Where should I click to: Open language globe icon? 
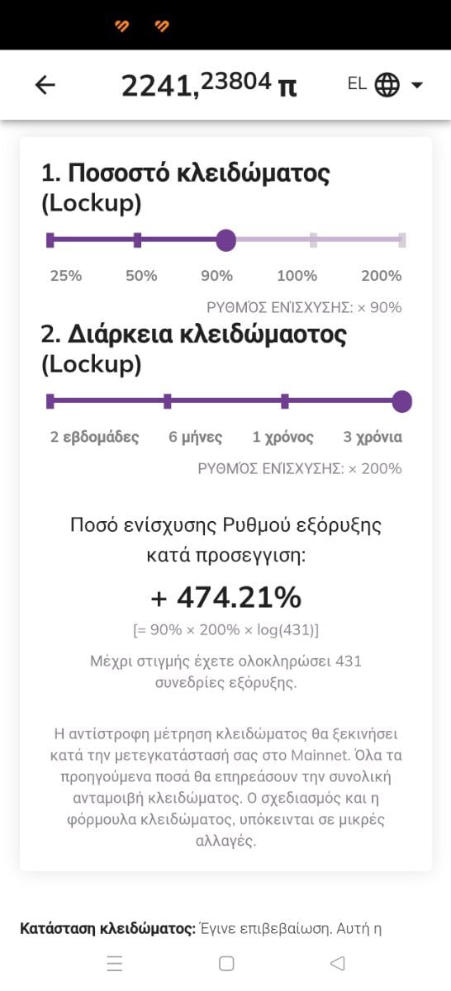point(387,84)
